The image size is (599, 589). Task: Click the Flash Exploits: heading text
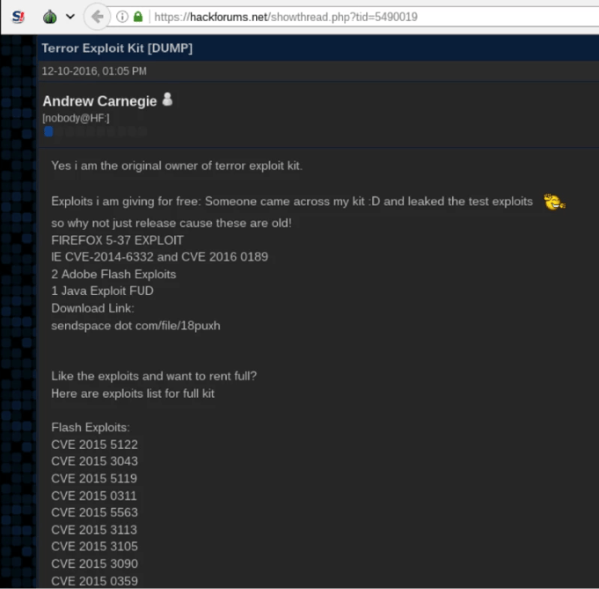91,428
